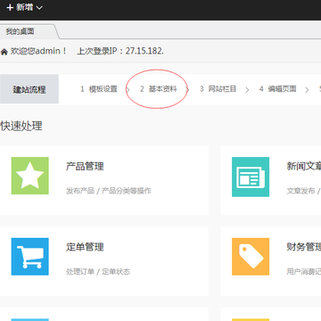This screenshot has width=321, height=321.
Task: Open step 4 编辑页面
Action: tap(277, 89)
